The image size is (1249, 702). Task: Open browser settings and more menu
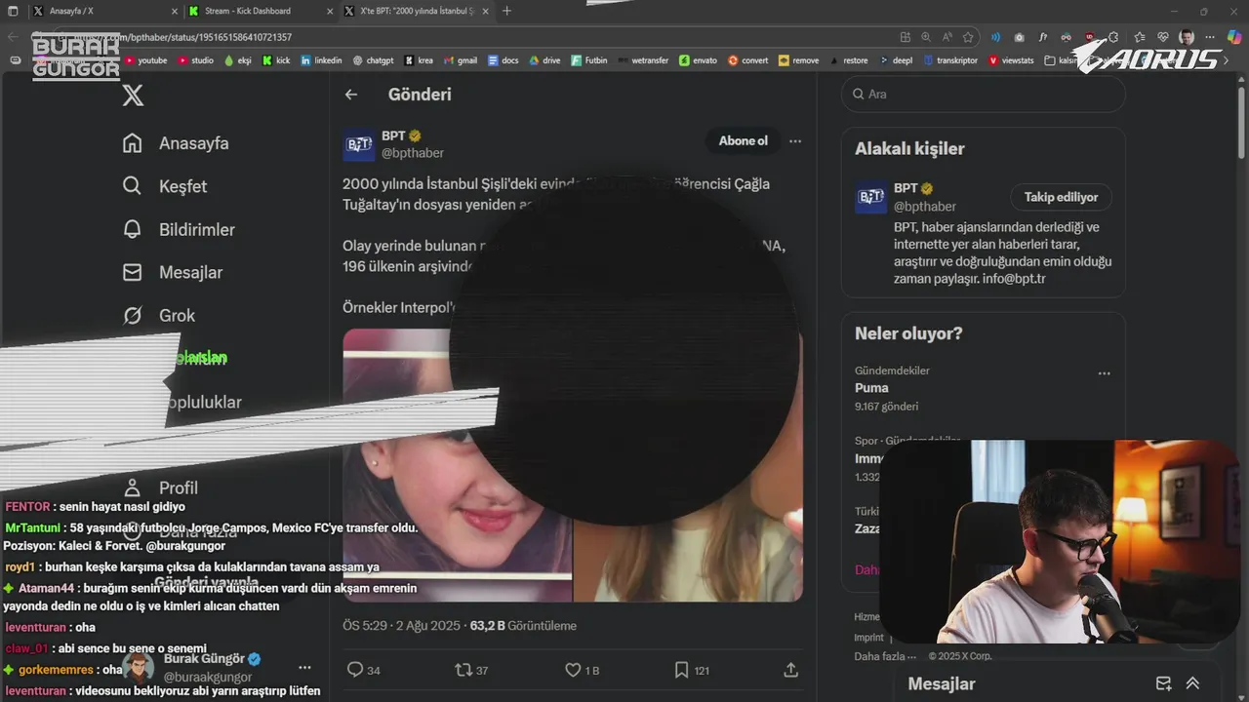coord(1211,37)
